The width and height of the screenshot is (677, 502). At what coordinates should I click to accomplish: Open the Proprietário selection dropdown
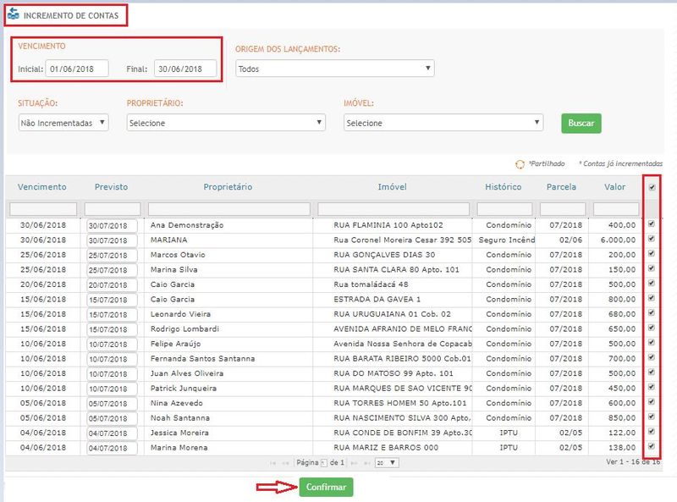(x=226, y=123)
